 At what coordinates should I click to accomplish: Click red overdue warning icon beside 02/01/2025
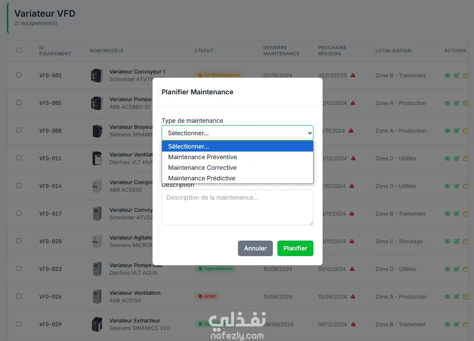tap(353, 75)
